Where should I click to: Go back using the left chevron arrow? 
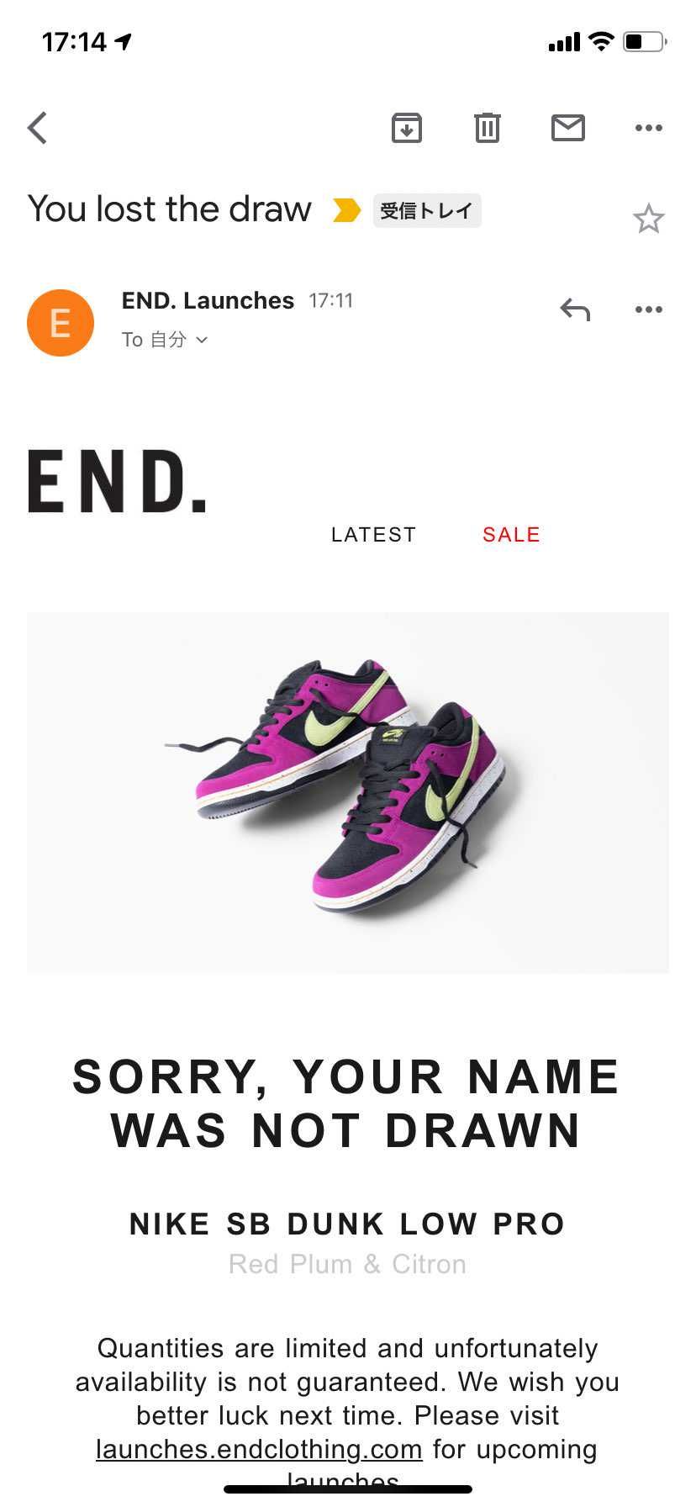[37, 128]
